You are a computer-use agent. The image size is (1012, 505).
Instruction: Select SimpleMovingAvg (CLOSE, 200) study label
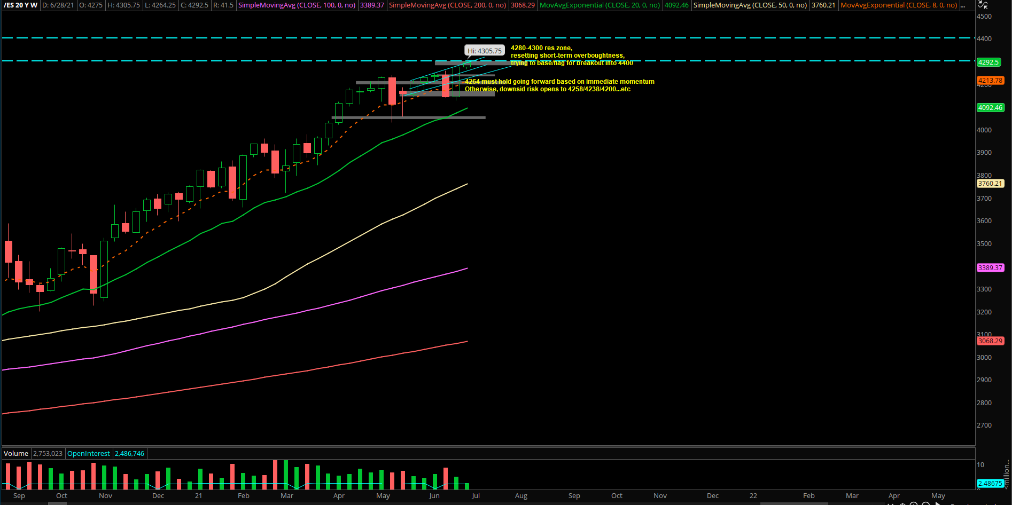pyautogui.click(x=447, y=5)
